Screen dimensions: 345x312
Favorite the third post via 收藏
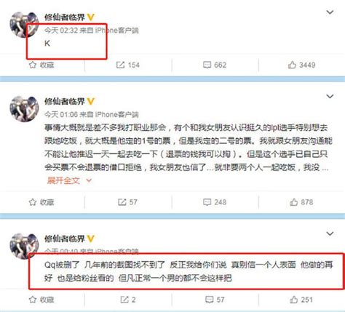point(41,300)
